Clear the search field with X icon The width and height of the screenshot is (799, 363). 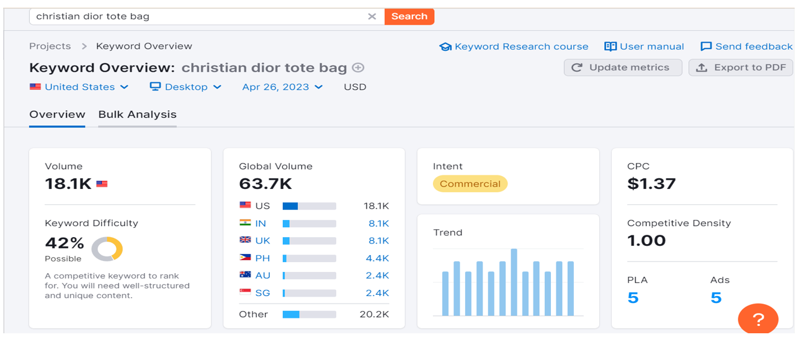click(372, 17)
